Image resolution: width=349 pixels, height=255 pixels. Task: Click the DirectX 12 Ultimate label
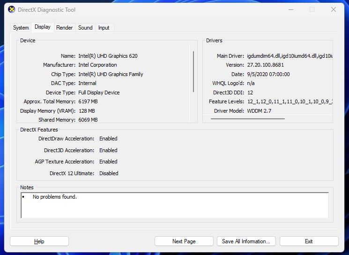72,173
